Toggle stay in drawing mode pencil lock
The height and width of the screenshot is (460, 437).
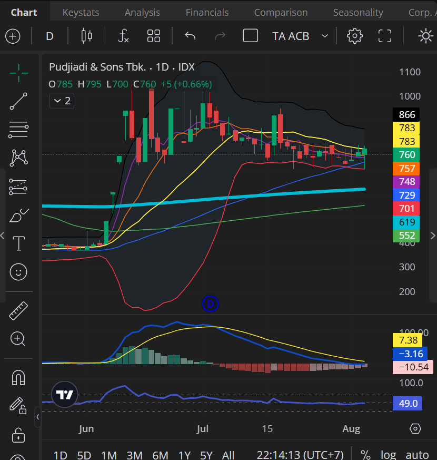tap(18, 406)
